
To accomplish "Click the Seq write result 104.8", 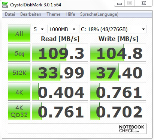I will [x=118, y=53].
